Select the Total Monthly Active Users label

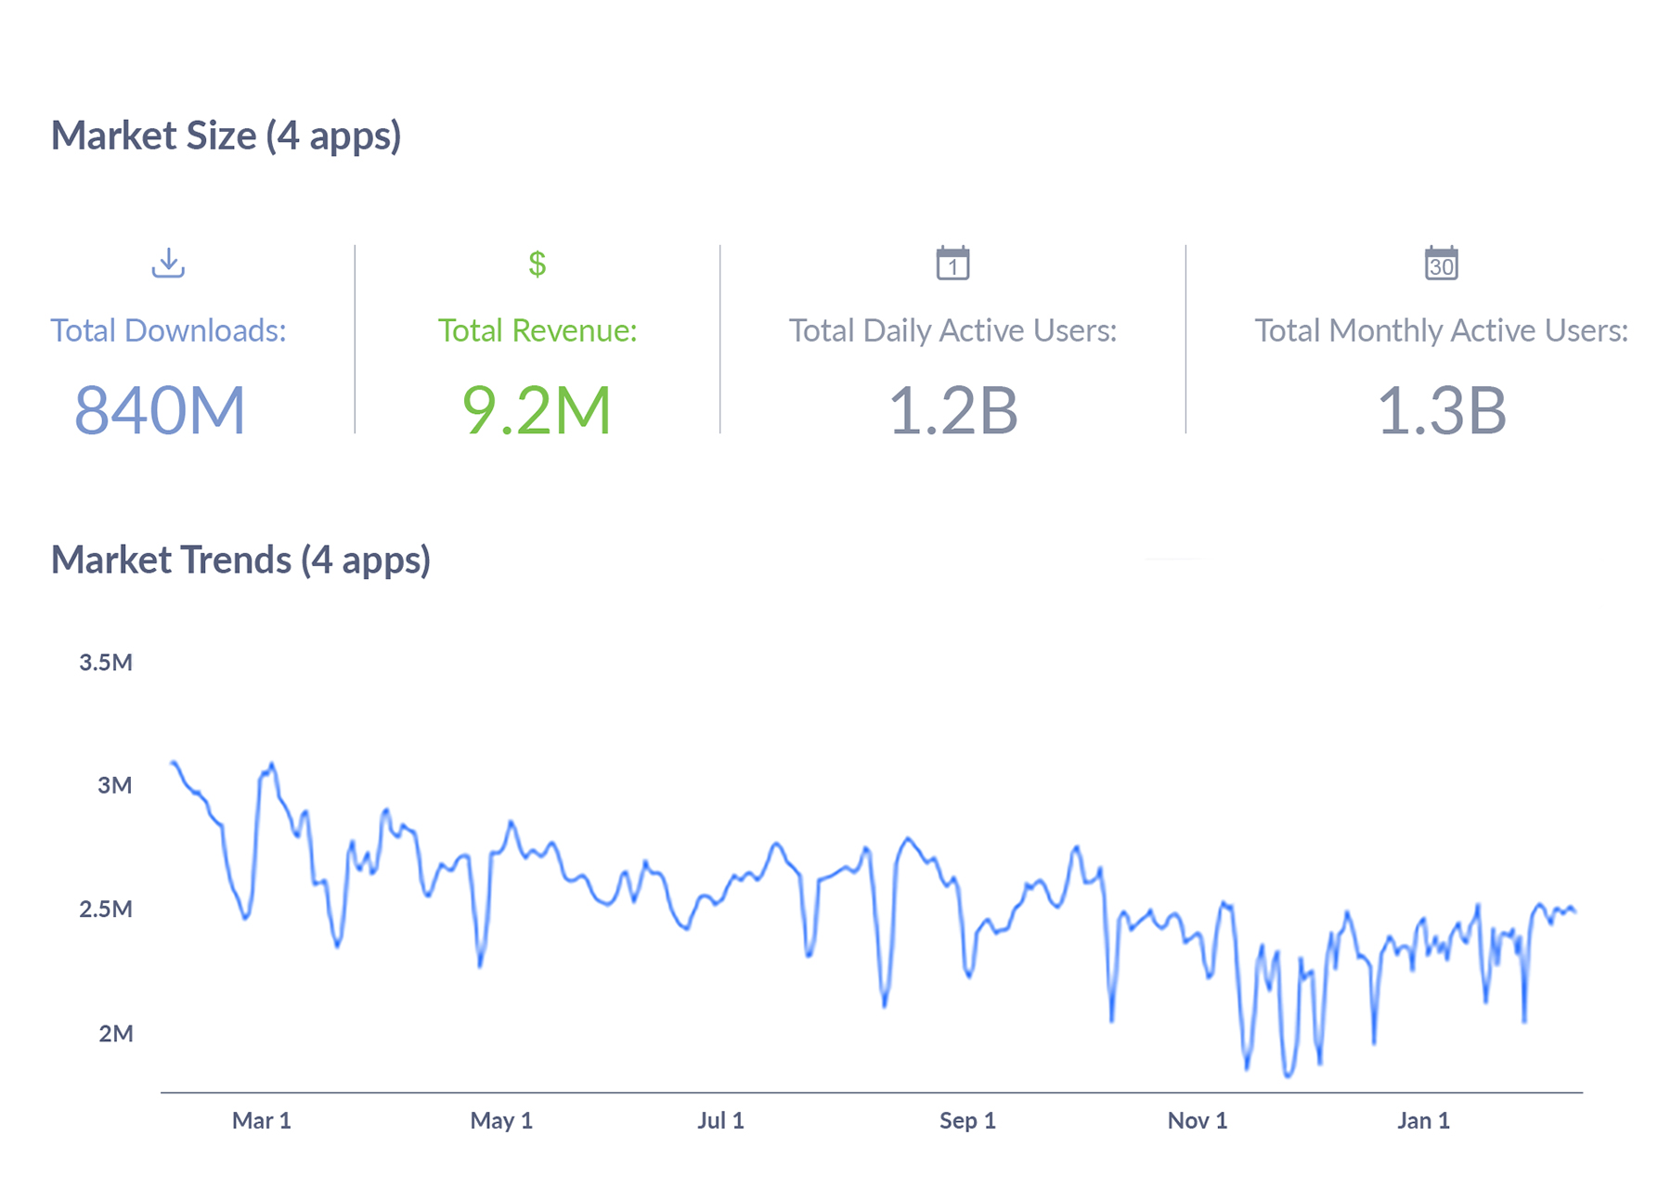click(x=1441, y=330)
